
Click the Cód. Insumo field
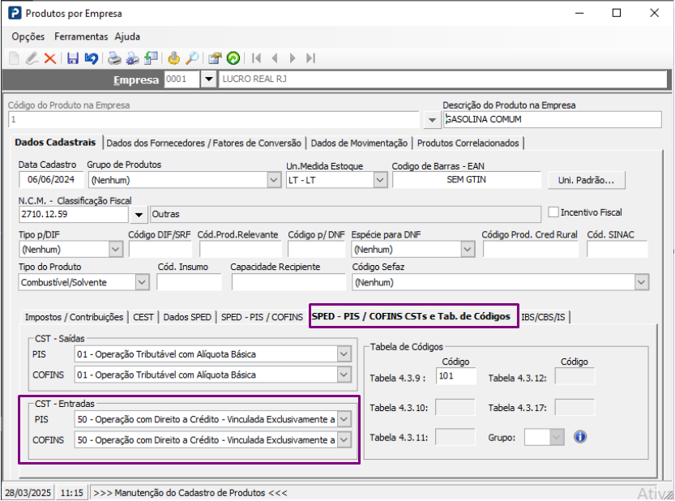(189, 283)
